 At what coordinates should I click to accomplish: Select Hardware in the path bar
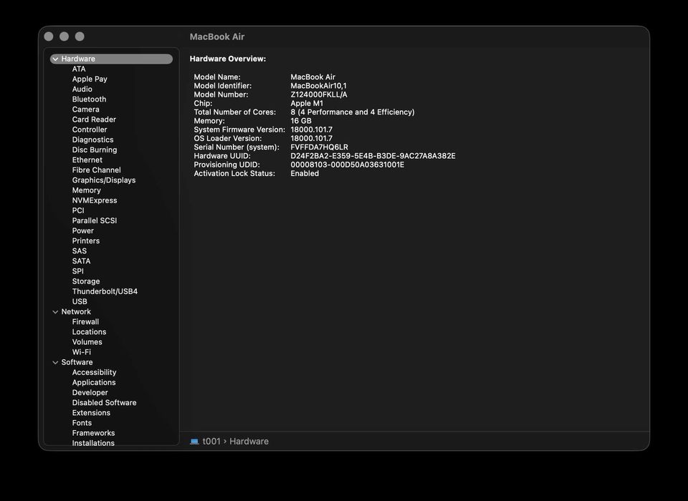click(x=249, y=442)
